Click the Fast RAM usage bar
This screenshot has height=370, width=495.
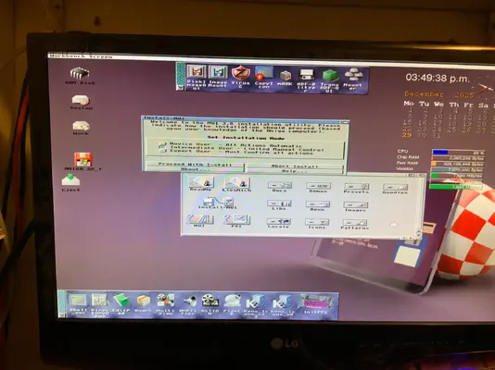(457, 164)
